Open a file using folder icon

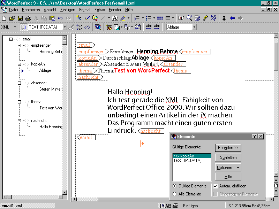tap(12, 18)
